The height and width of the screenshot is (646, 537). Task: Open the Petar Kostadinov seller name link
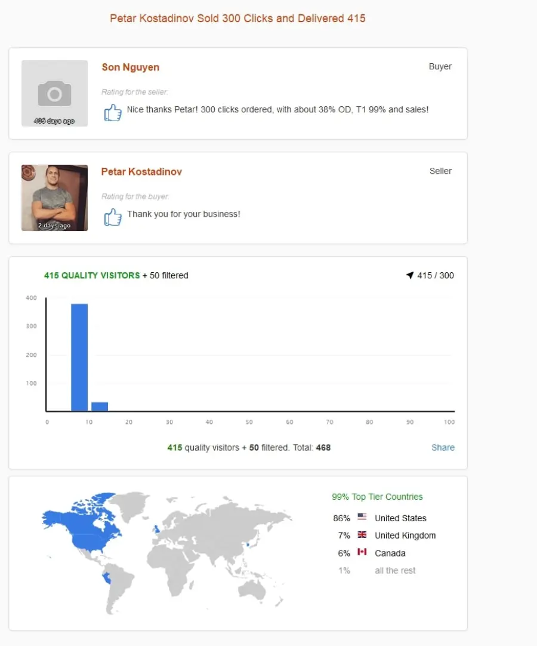click(x=141, y=172)
